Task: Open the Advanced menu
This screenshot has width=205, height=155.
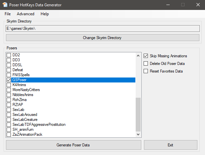Action: 25,14
